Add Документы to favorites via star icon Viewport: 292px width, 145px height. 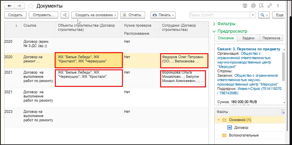pos(30,6)
